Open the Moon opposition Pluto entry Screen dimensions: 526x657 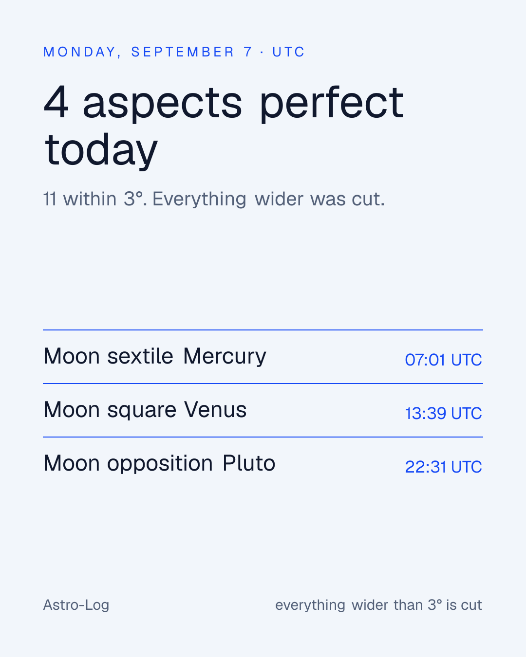coord(263,464)
